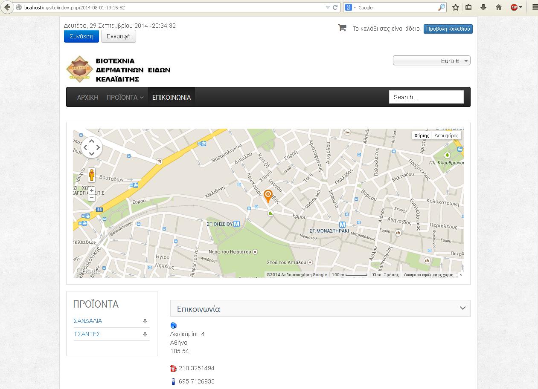Viewport: 538px width, 389px height.
Task: Click the route 56 badge on map
Action: click(x=99, y=210)
